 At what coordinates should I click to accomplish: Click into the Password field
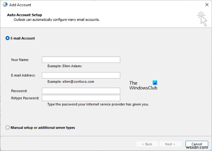[x=81, y=91]
